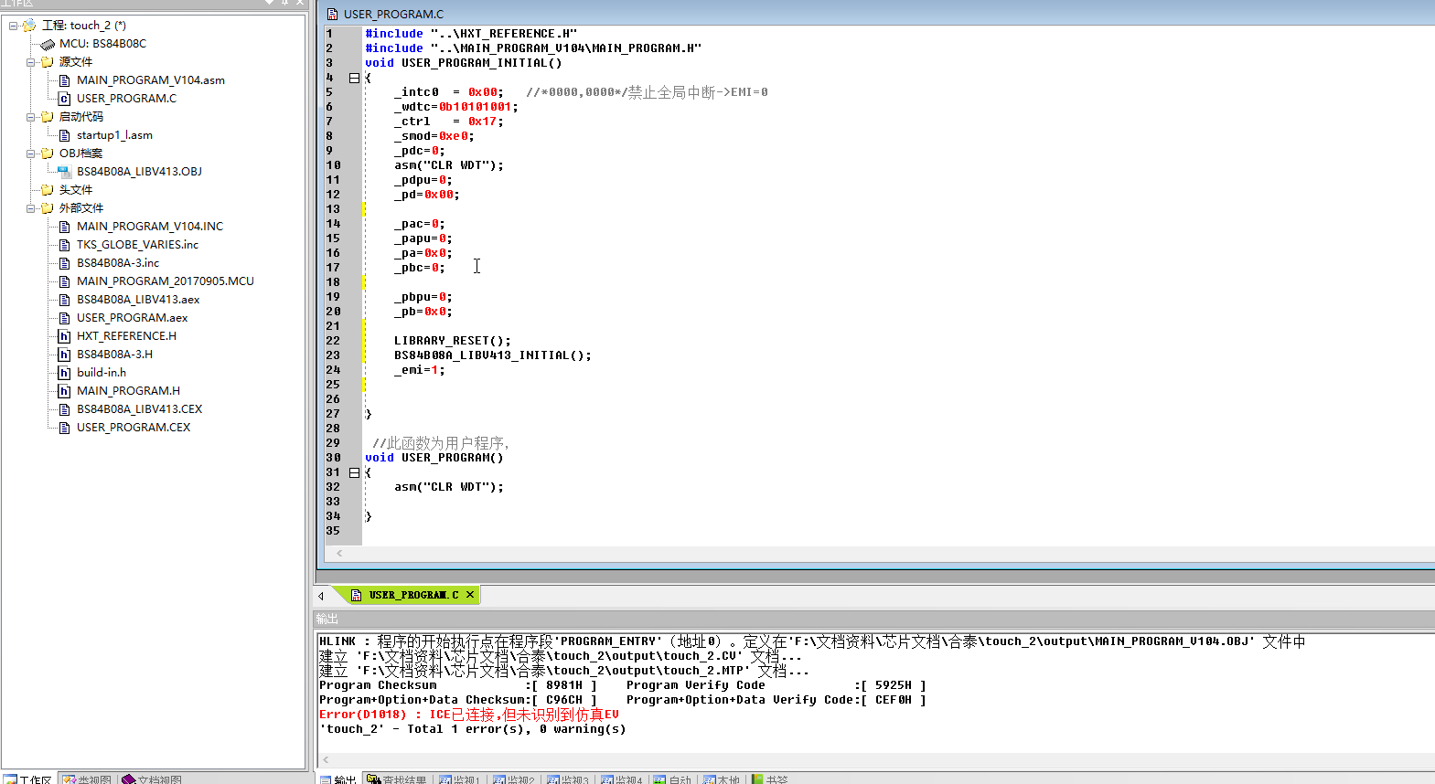The image size is (1435, 784).
Task: Click the startup1_l.asm file icon
Action: tap(64, 135)
